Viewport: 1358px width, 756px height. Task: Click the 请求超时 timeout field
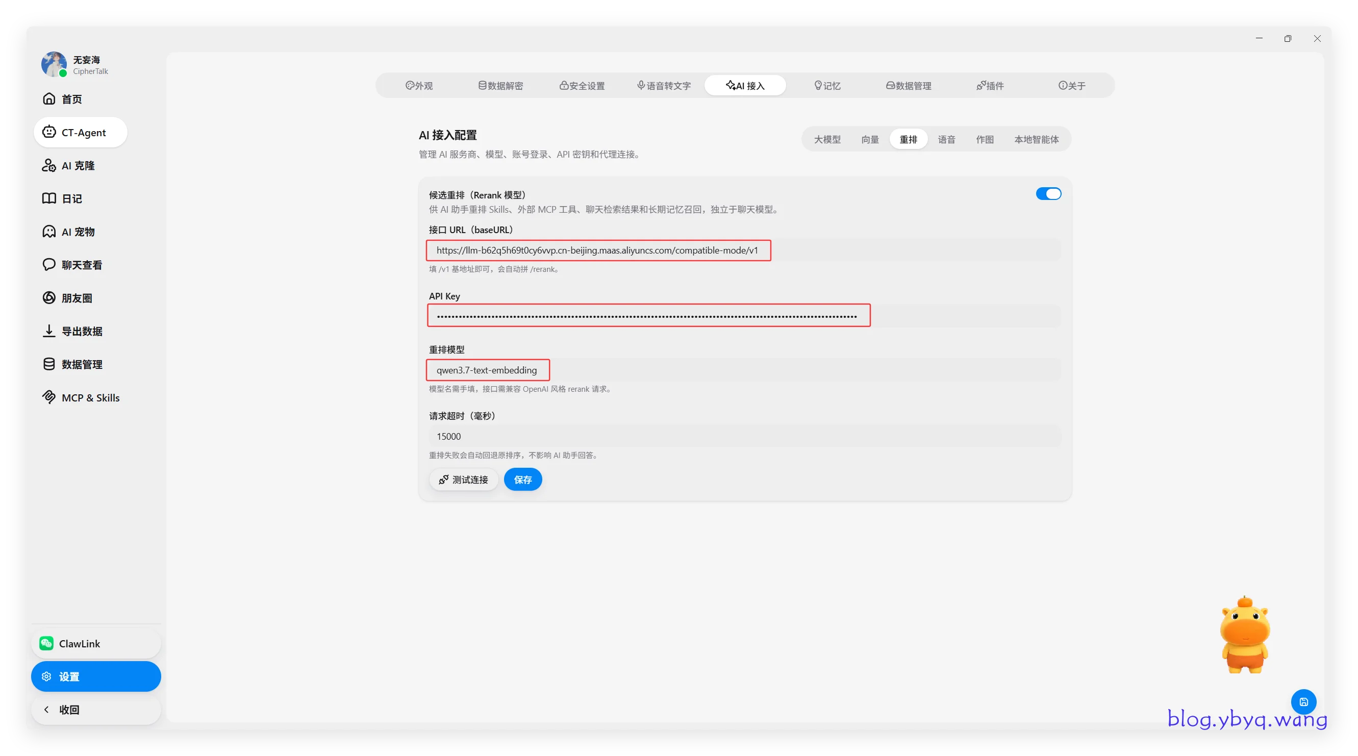click(744, 437)
